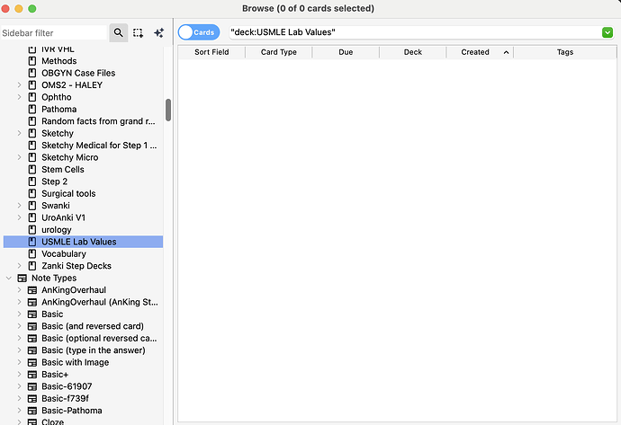
Task: Click the Basic with Image note type icon
Action: click(32, 362)
